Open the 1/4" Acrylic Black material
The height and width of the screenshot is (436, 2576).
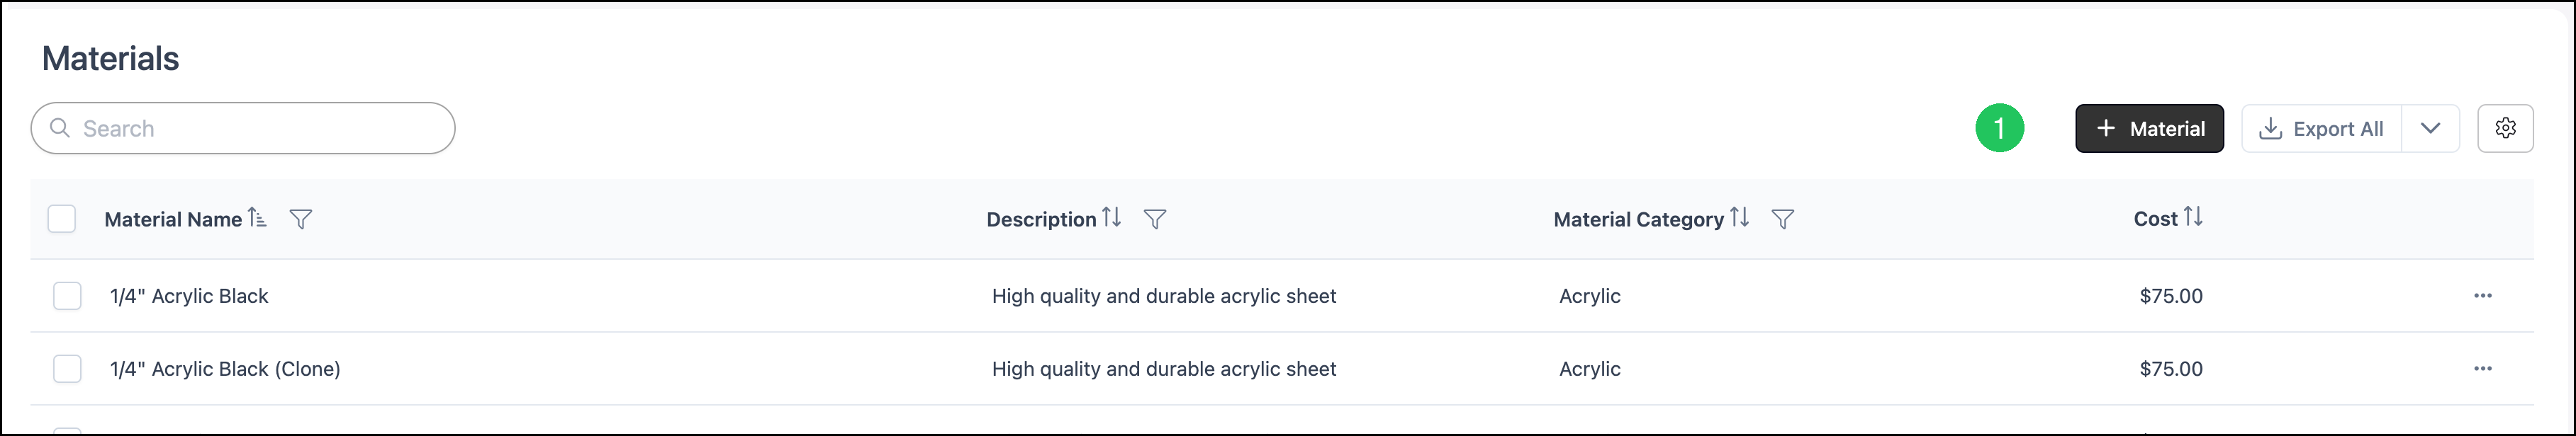pyautogui.click(x=189, y=295)
